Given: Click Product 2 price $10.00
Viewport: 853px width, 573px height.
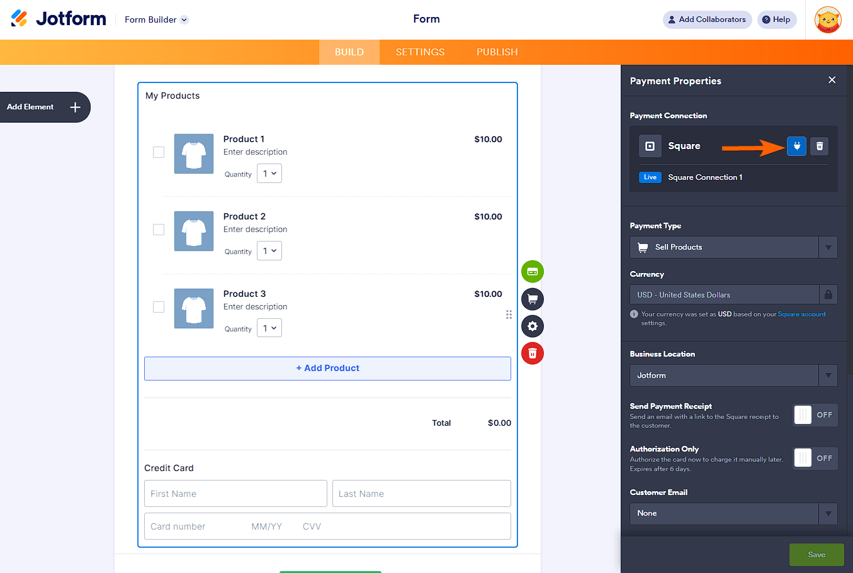Looking at the screenshot, I should click(488, 216).
